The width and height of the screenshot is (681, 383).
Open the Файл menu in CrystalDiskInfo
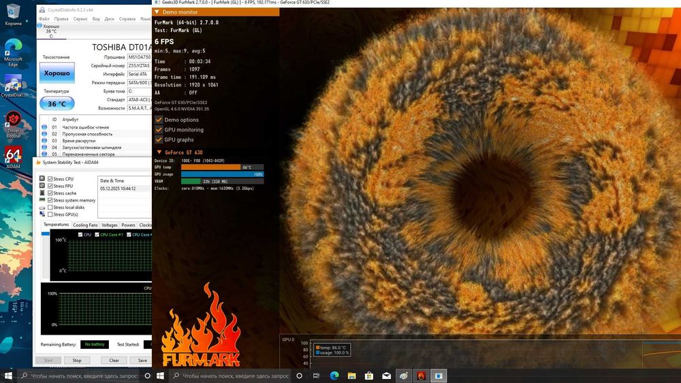pos(44,19)
